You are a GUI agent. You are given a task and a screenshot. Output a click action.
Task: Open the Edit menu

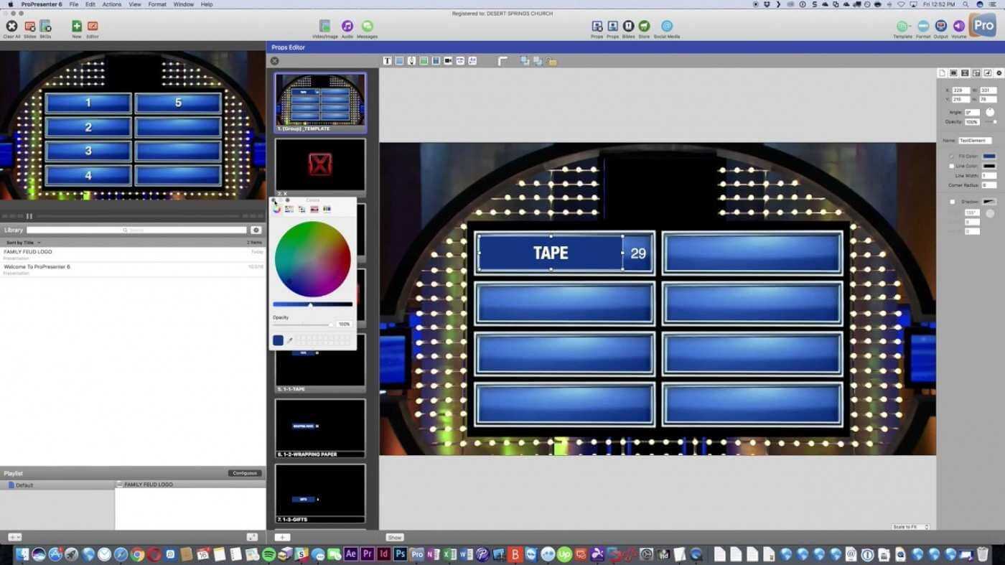pos(90,4)
